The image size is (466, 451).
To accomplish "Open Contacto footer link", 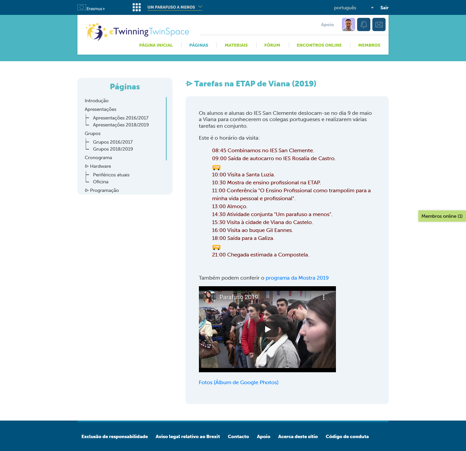I will click(x=238, y=436).
